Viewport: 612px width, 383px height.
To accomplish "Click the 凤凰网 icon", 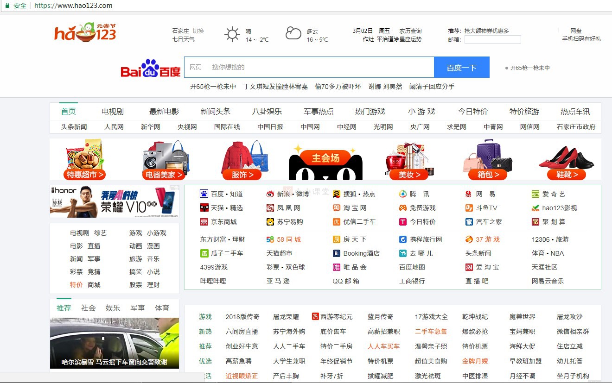I will click(270, 208).
